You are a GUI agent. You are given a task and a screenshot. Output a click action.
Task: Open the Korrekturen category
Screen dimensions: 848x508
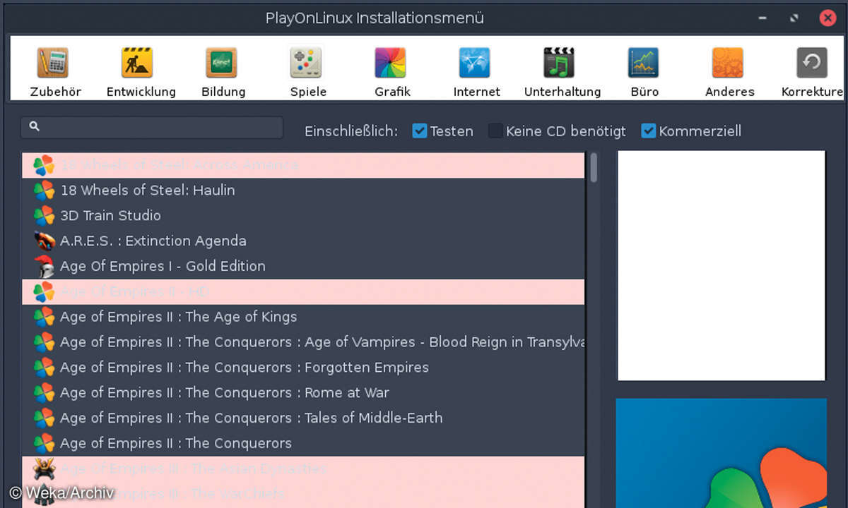click(x=812, y=64)
